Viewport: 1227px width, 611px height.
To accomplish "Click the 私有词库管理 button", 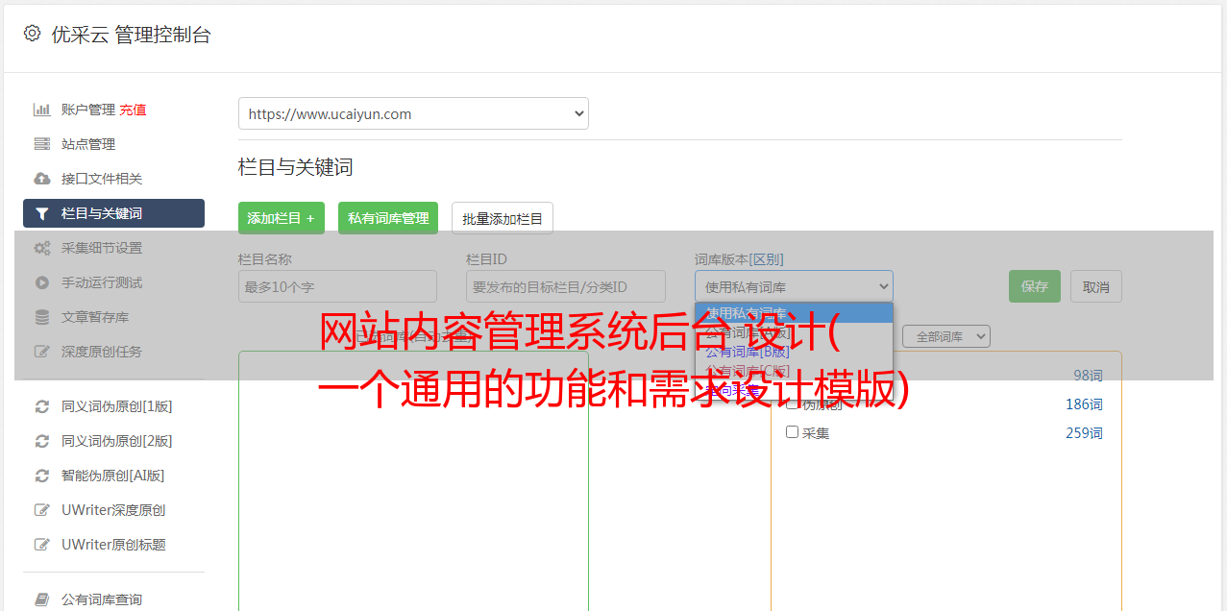I will (388, 218).
